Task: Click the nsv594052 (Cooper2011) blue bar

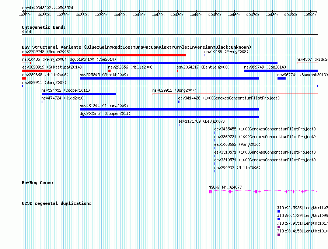Action: pos(78,94)
